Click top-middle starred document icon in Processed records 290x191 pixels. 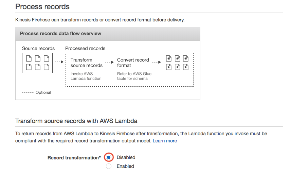177,58
